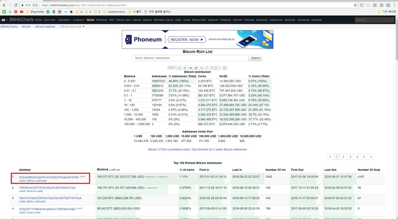Reload the page using the refresh icon
The height and width of the screenshot is (219, 398).
(x=16, y=5)
